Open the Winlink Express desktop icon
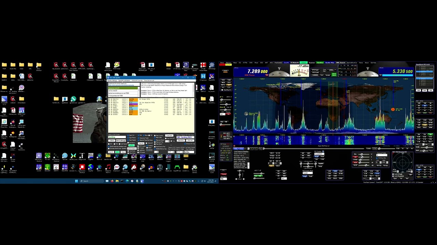Image resolution: width=437 pixels, height=245 pixels. [134, 158]
